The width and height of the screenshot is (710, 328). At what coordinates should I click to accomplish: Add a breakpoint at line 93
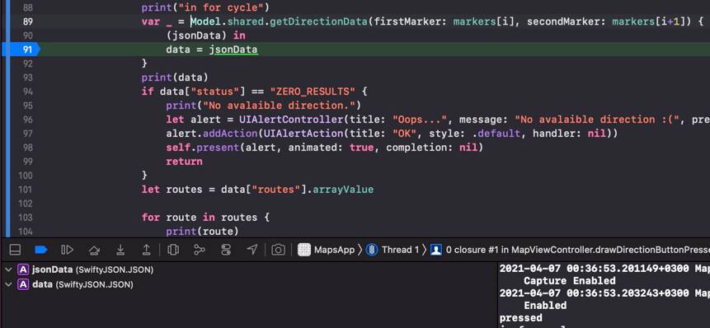click(x=27, y=77)
